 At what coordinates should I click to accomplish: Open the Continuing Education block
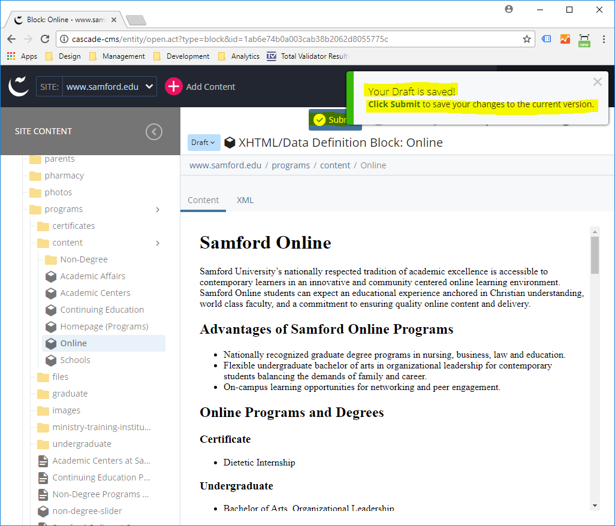click(x=95, y=310)
